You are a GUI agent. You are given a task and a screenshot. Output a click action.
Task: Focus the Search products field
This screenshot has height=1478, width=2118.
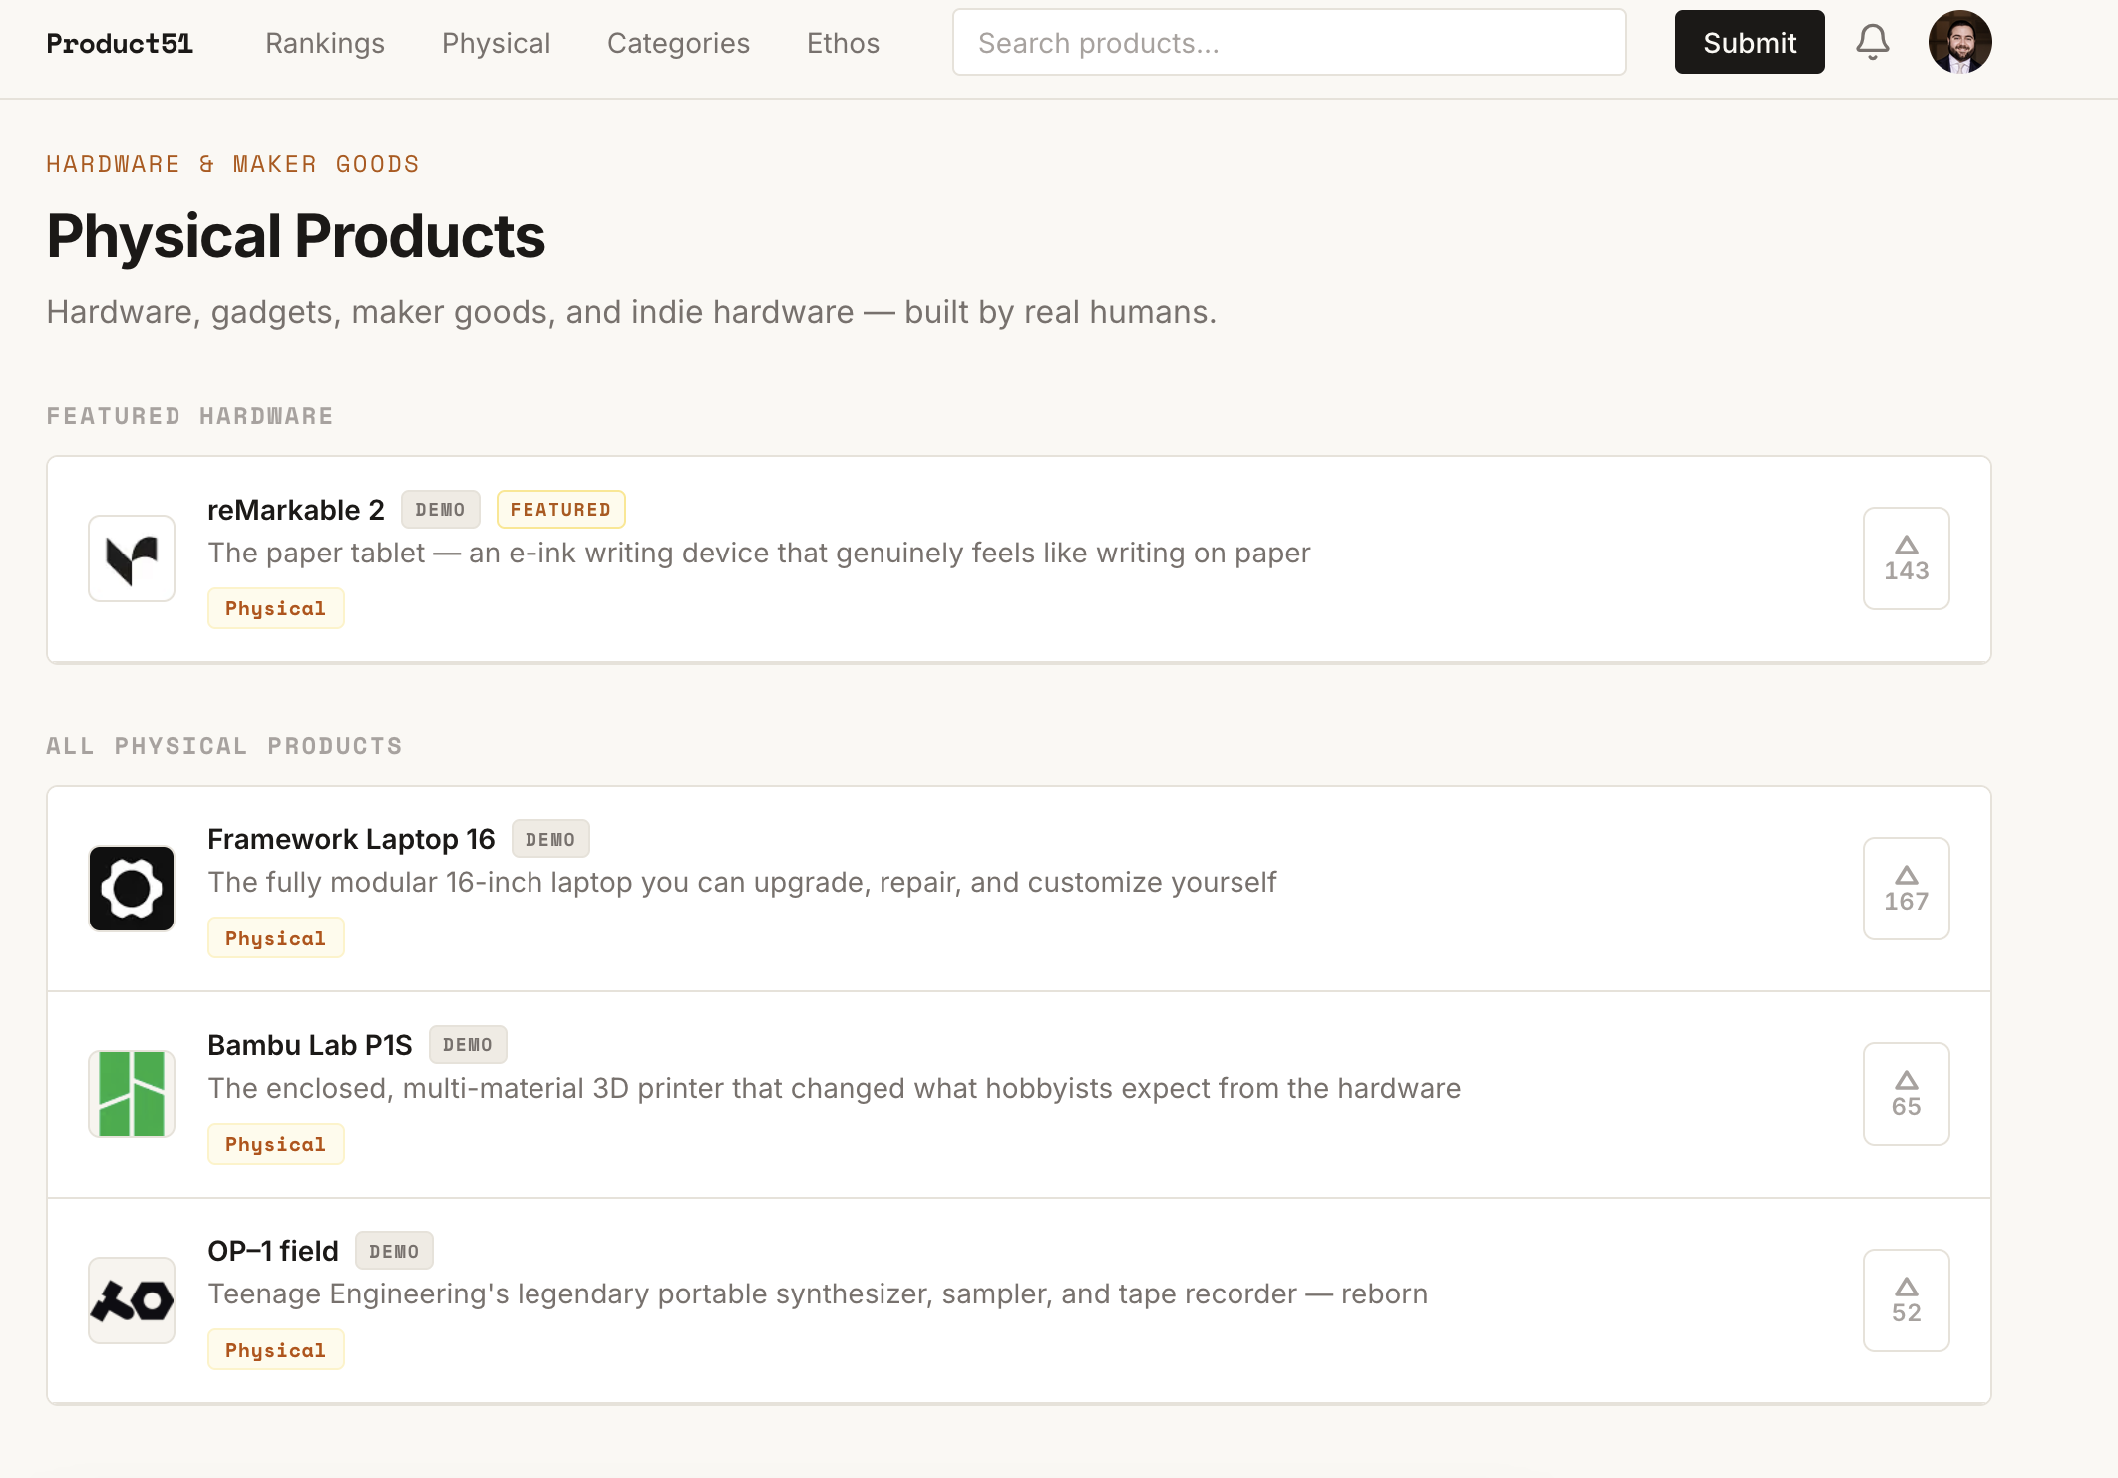point(1288,43)
